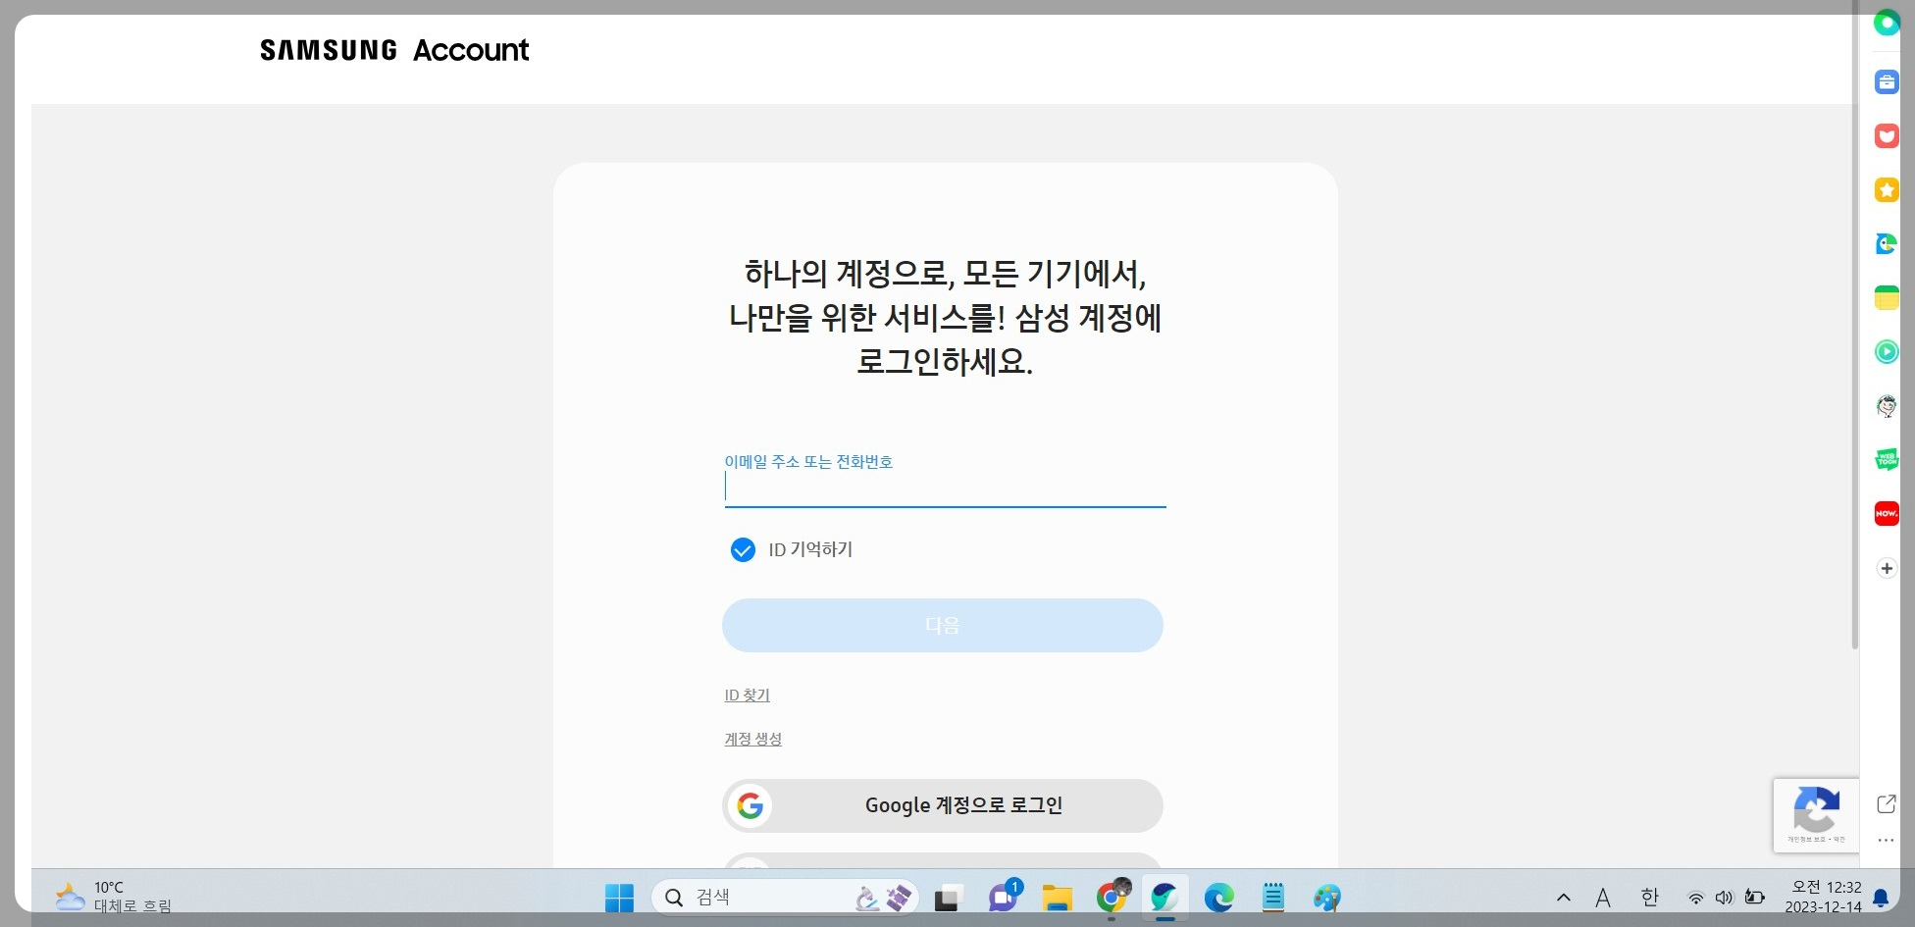Open the more options menu near reCAPTCHA
This screenshot has width=1915, height=927.
1886,840
